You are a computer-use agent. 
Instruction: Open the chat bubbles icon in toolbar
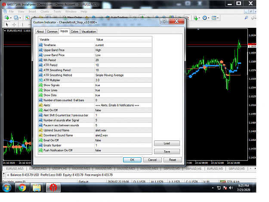[x=254, y=18]
